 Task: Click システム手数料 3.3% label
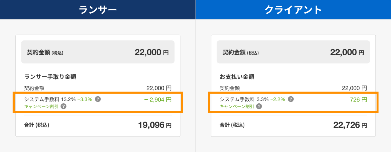244,99
